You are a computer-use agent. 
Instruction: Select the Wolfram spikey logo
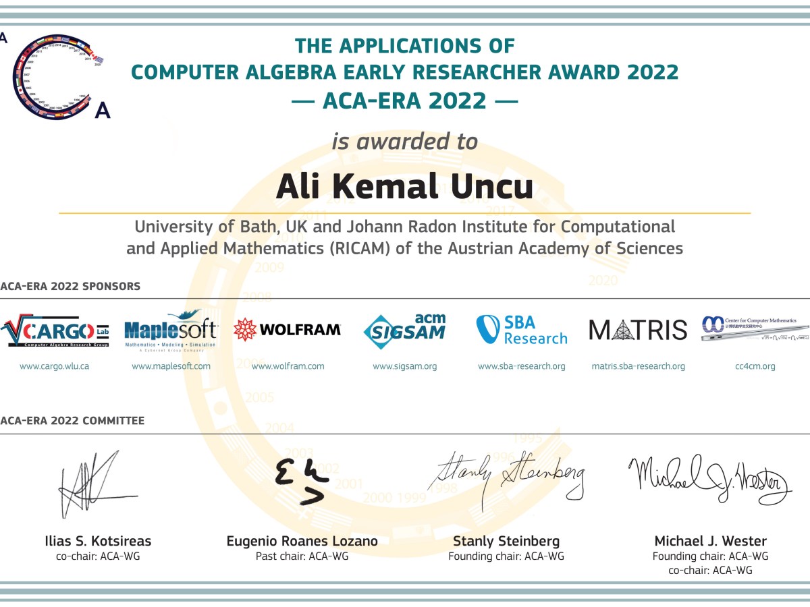pyautogui.click(x=244, y=330)
